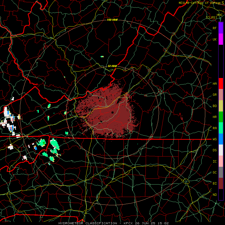The width and height of the screenshot is (225, 225).
Task: Click the BI maroon legend swatch
Action: click(221, 183)
